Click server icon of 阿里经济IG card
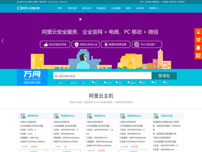 [23, 116]
